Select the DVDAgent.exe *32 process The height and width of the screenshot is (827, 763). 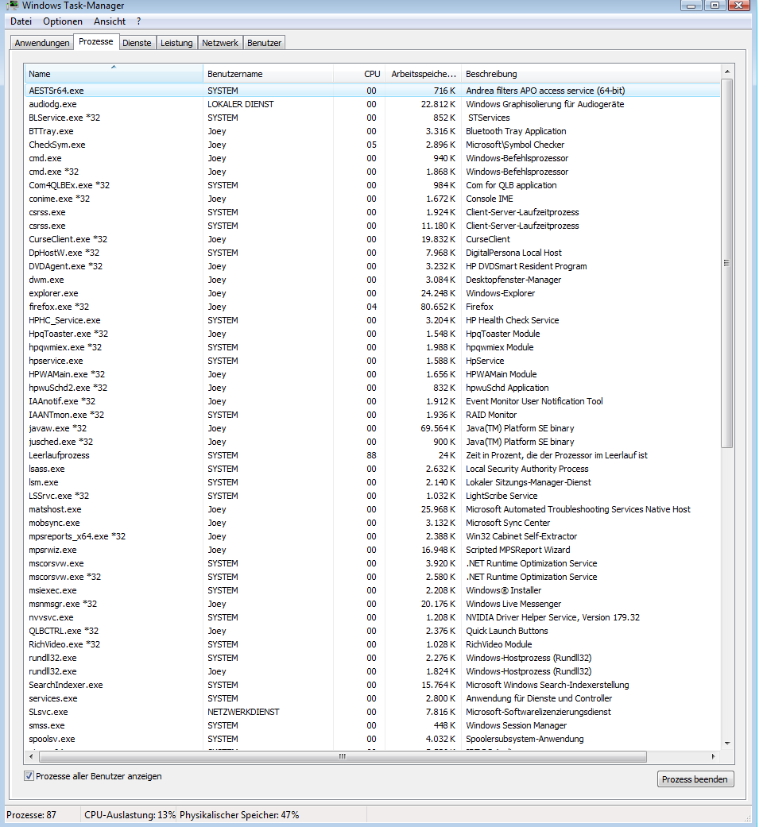click(373, 266)
